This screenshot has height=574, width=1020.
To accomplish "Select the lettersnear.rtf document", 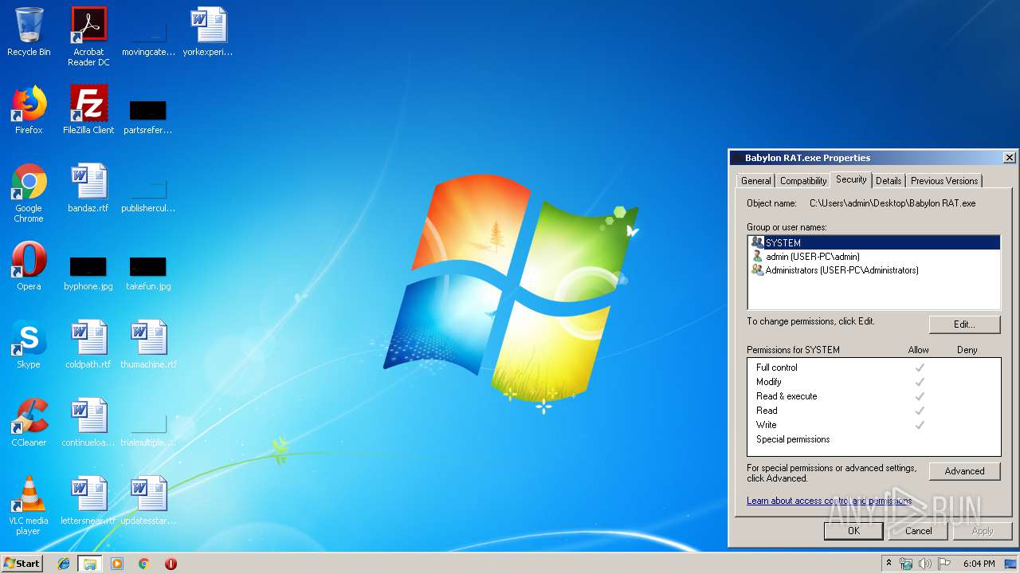I will [x=88, y=501].
